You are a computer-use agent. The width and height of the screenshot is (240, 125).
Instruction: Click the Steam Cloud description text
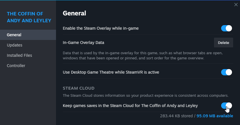click(145, 95)
